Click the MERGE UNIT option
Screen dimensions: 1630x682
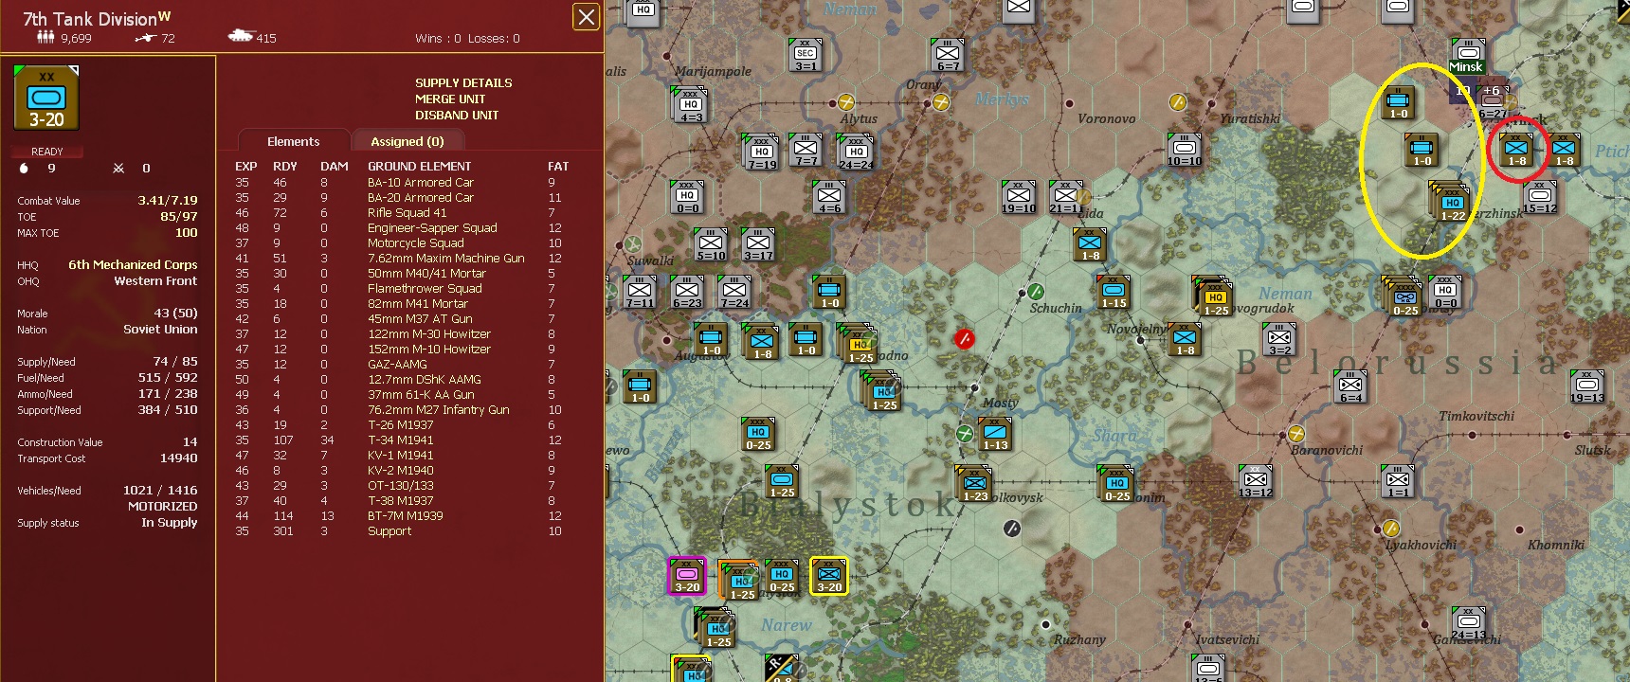click(450, 99)
